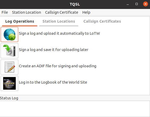The width and height of the screenshot is (150, 117).
Task: Minimize the TQSL window
Action: tap(128, 4)
